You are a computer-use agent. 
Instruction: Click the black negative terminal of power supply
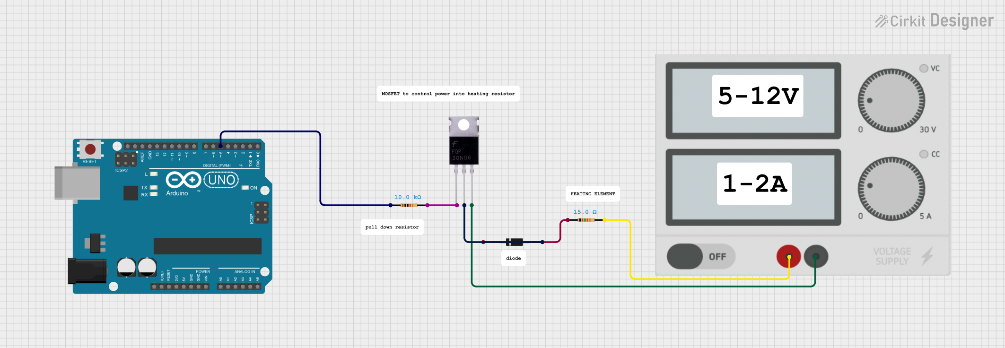(x=816, y=257)
